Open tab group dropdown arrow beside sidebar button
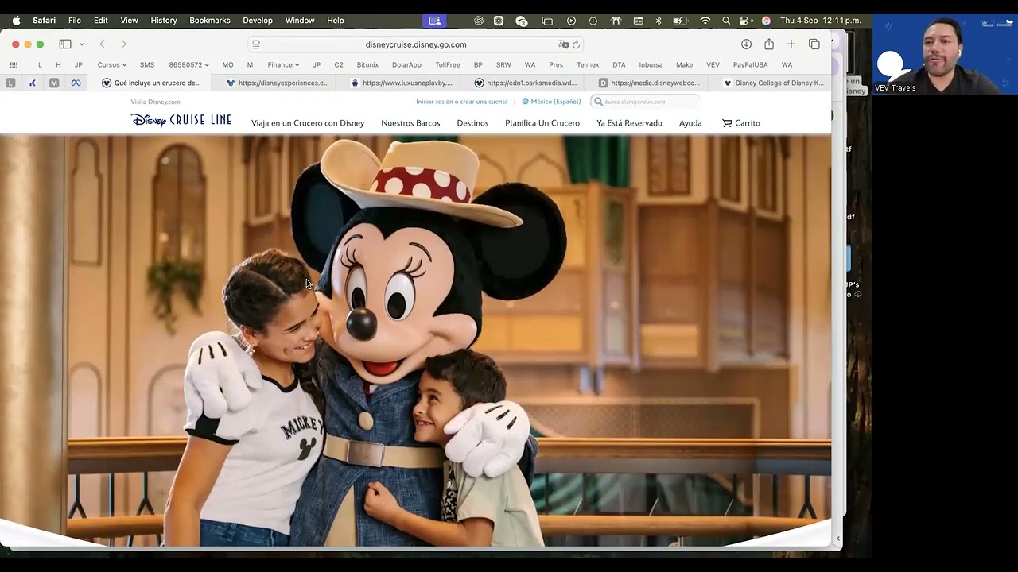Screen dimensions: 1018x572 click(x=82, y=44)
